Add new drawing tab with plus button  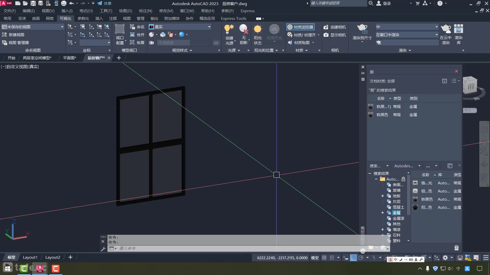[x=119, y=58]
